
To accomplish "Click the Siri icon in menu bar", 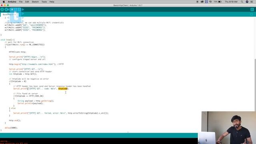I will pyautogui.click(x=247, y=2).
